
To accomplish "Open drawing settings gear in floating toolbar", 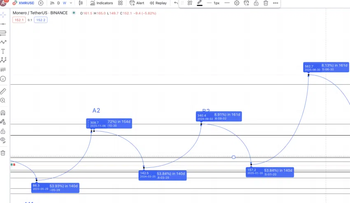I will point(237,3).
